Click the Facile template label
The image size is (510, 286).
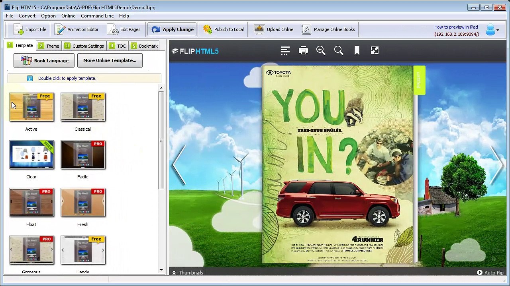click(x=82, y=177)
